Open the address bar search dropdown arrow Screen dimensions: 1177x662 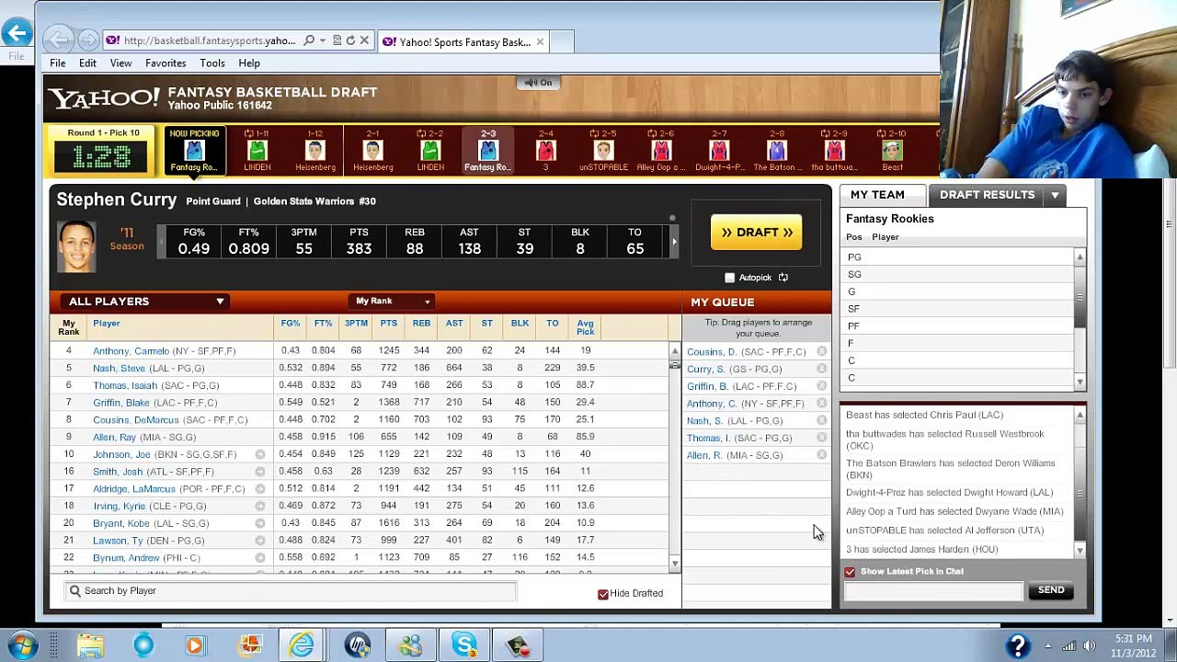(323, 40)
